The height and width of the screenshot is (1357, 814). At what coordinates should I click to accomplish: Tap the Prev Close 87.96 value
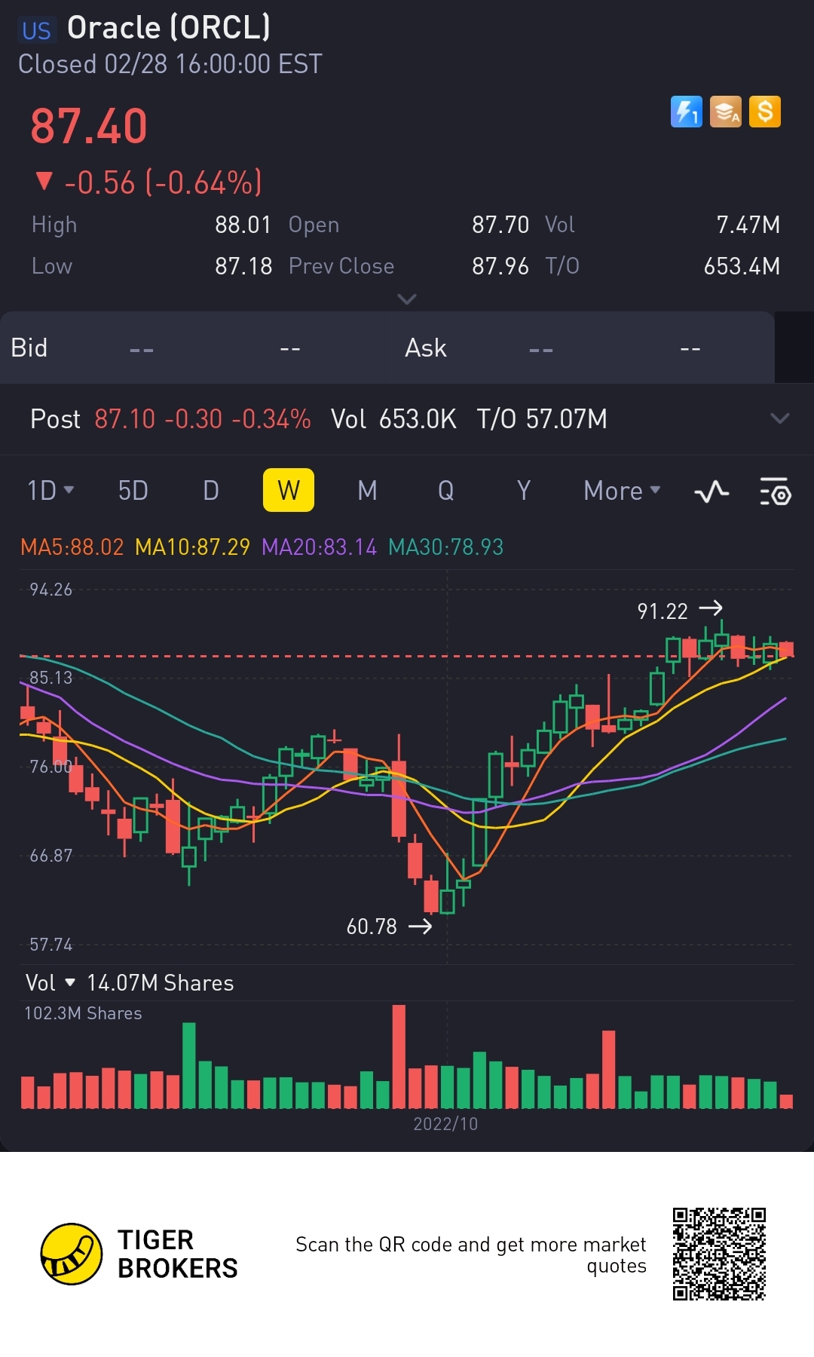(x=500, y=266)
